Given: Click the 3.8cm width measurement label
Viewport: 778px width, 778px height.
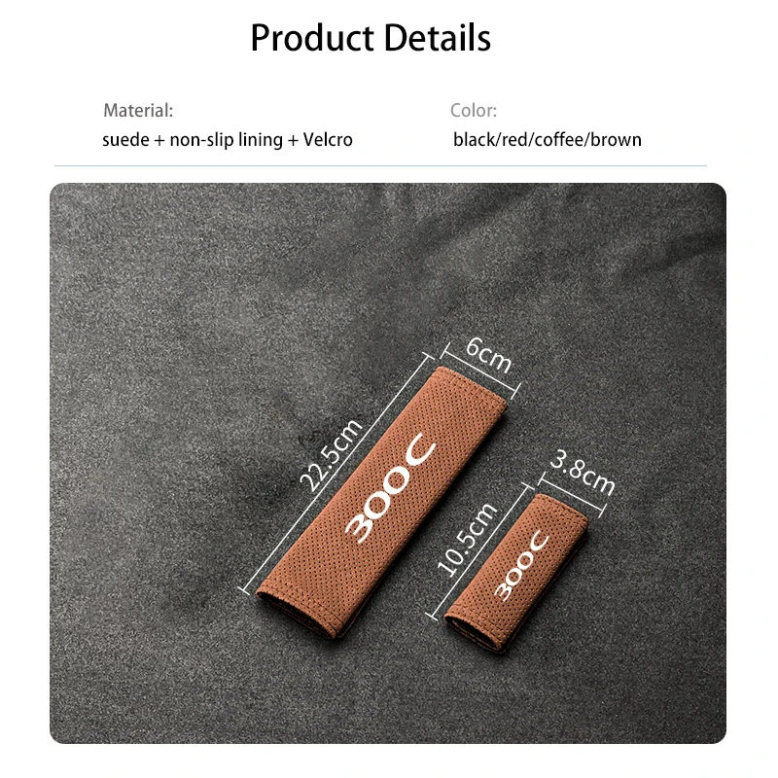Looking at the screenshot, I should click(583, 472).
